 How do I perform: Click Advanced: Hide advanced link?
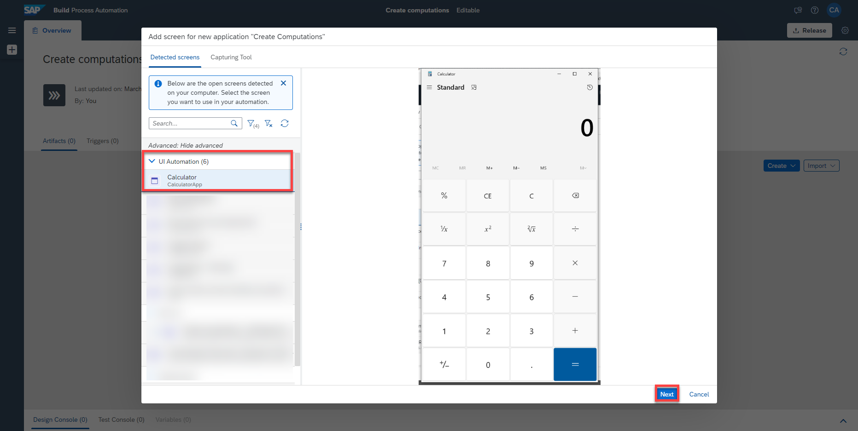(186, 145)
